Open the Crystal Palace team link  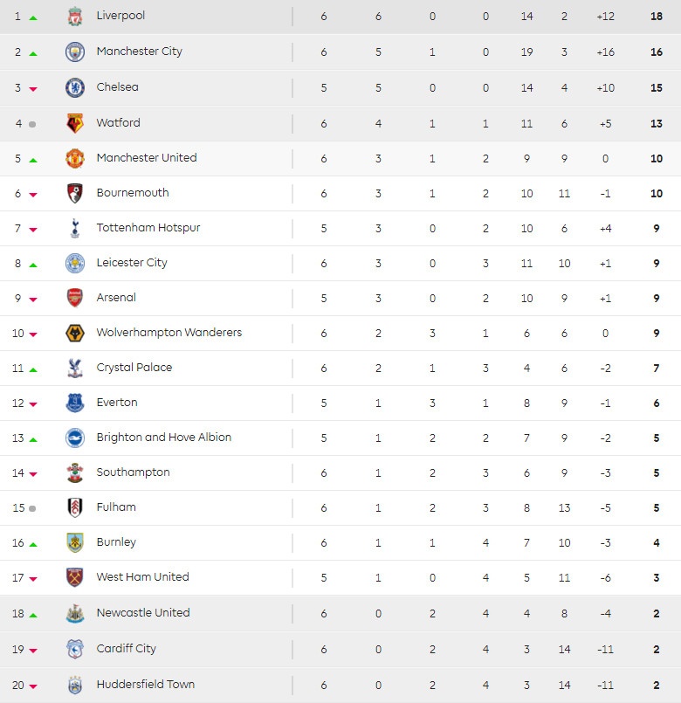coord(134,368)
